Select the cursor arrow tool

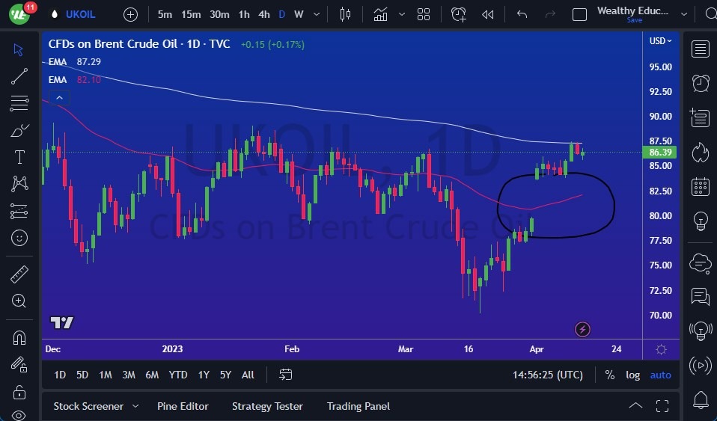(x=19, y=49)
